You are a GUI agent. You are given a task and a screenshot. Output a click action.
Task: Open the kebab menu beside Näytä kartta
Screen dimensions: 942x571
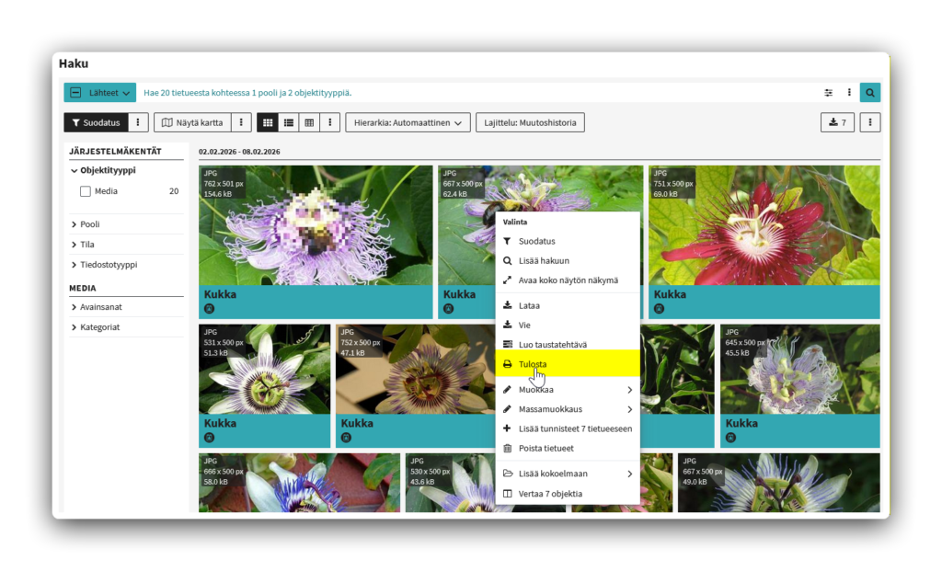click(241, 122)
